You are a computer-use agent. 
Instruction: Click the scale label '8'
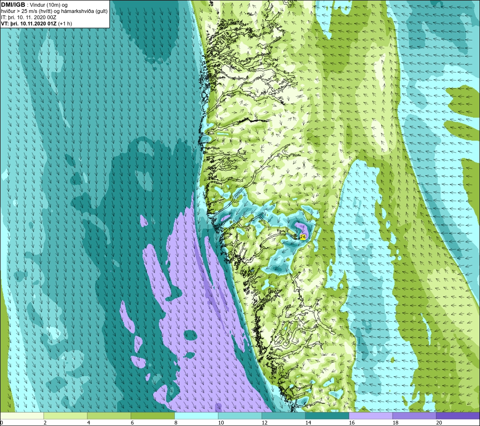[176, 423]
